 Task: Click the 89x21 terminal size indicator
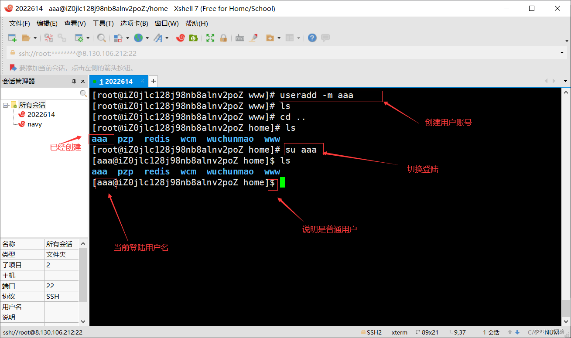pyautogui.click(x=426, y=332)
